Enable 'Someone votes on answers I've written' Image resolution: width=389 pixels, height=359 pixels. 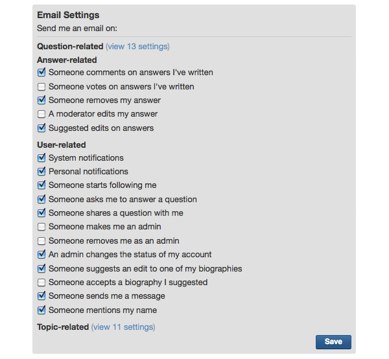coord(42,87)
